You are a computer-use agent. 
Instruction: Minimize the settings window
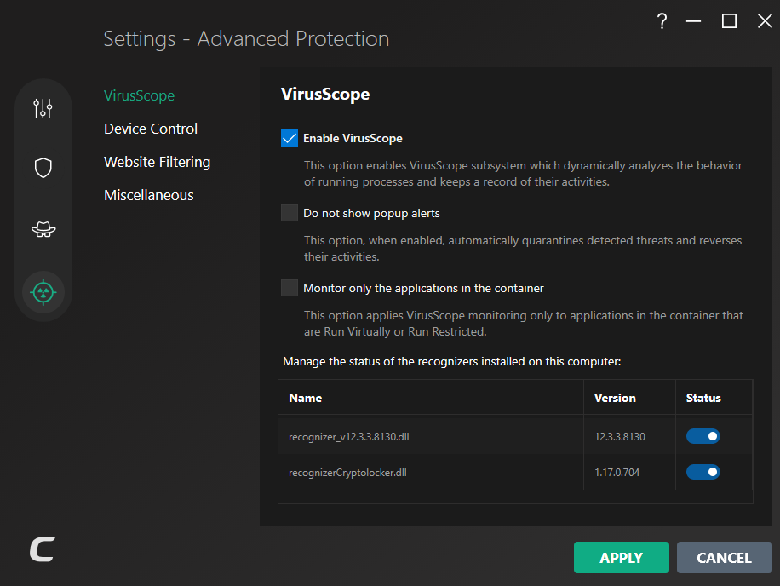[695, 22]
